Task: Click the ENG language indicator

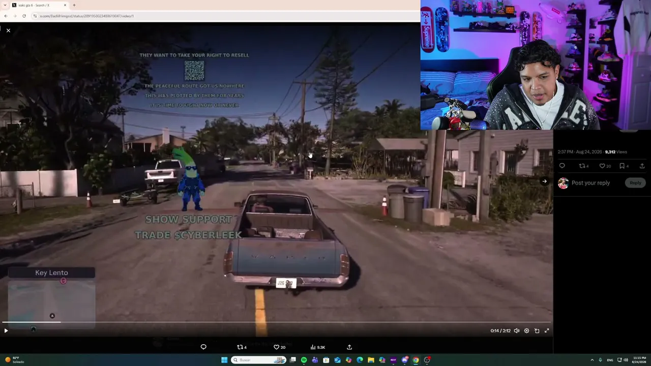Action: click(x=610, y=360)
